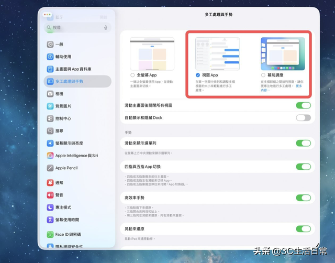Open the 專注模式 focus icon
Screen dimensions: 335x263
click(50, 207)
